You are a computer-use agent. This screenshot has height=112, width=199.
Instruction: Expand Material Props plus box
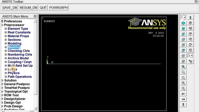click(6, 36)
